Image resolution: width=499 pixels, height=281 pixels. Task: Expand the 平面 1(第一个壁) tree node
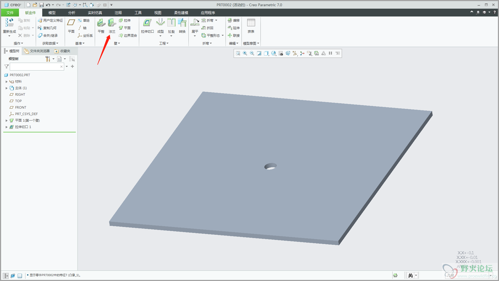[x=6, y=121]
